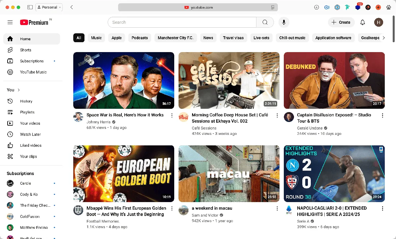396x239 pixels.
Task: Click the YouTube search field
Action: click(x=182, y=22)
